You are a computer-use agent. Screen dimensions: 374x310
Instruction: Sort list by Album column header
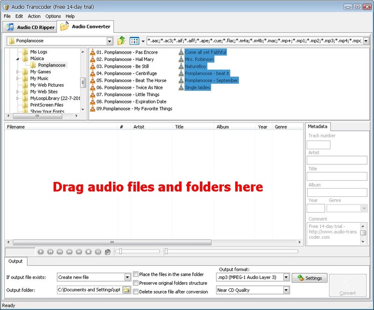coord(235,127)
